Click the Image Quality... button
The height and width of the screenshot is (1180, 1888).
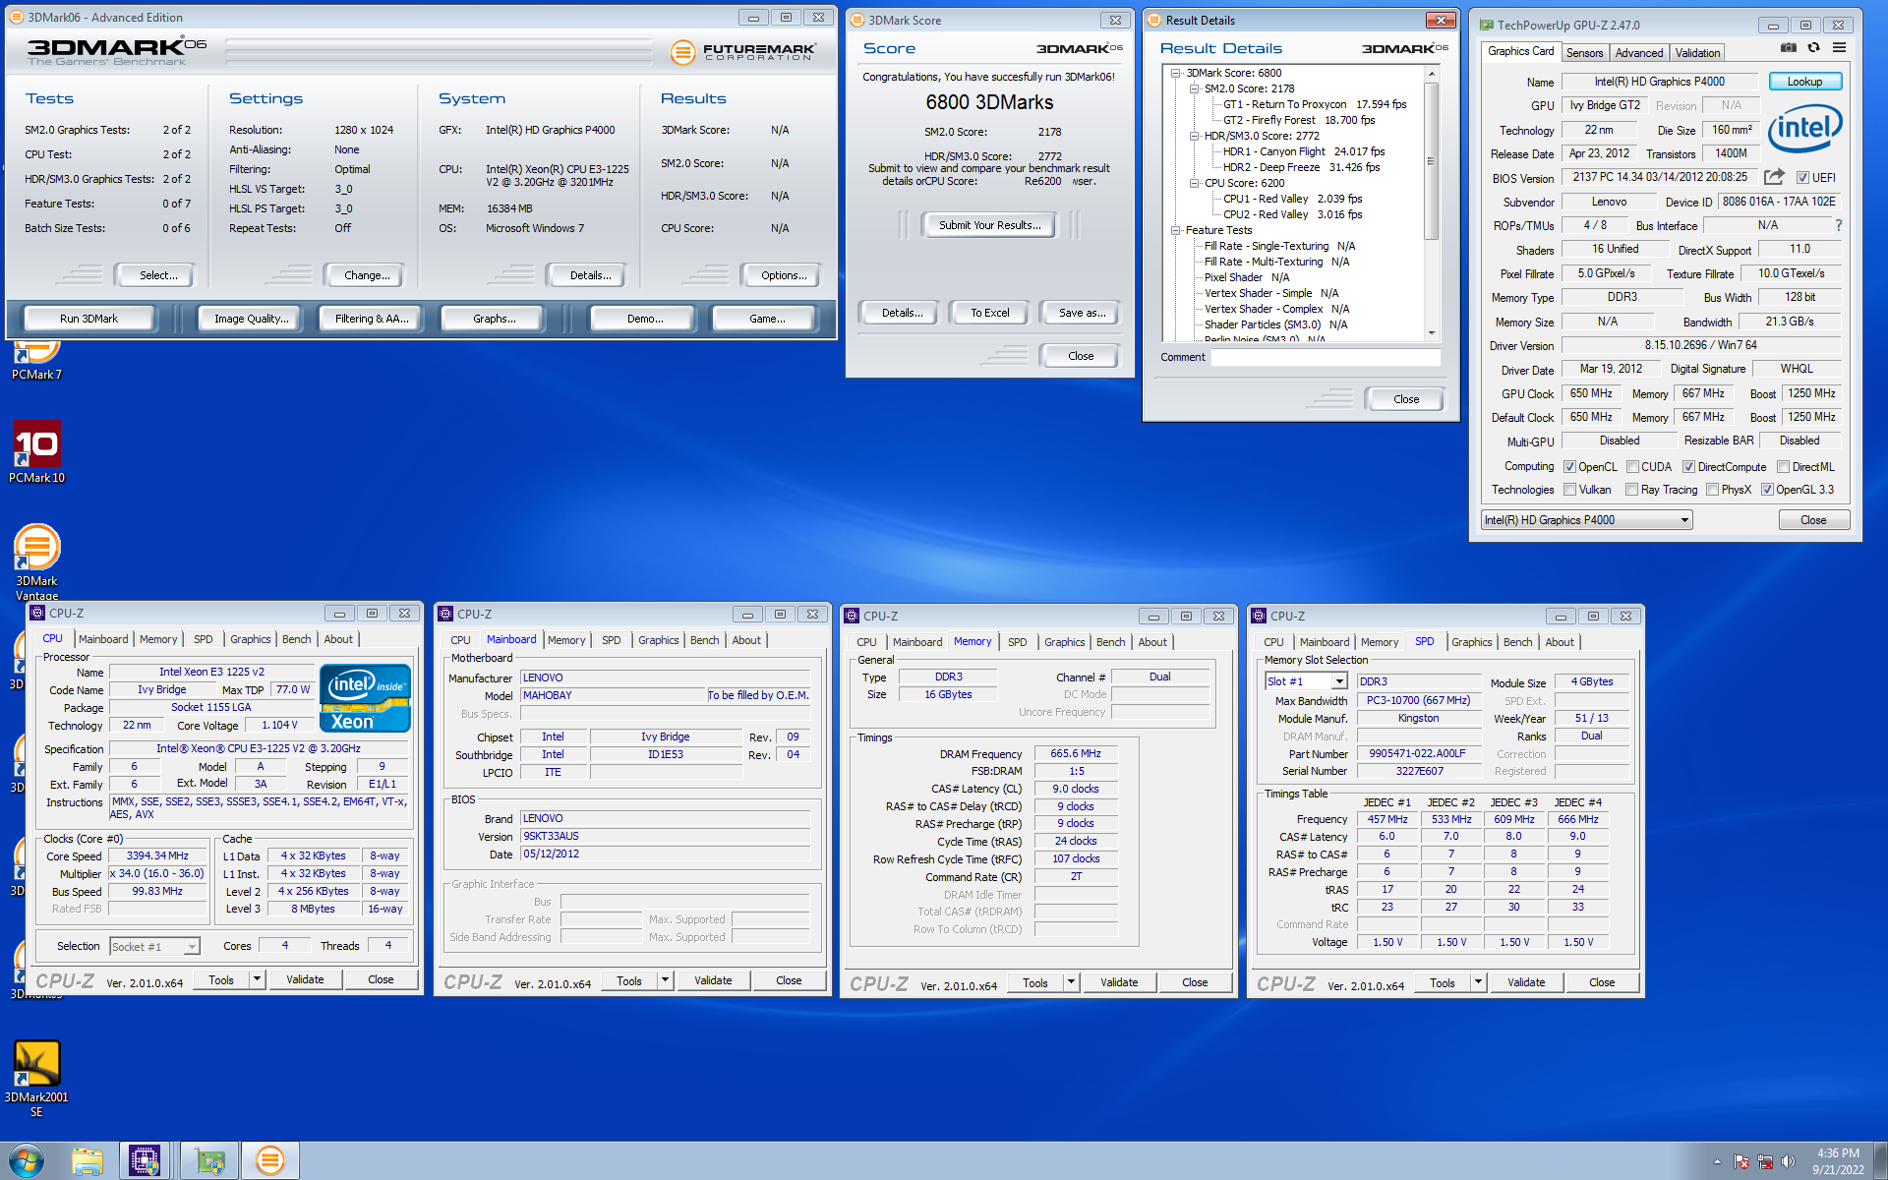[x=252, y=319]
